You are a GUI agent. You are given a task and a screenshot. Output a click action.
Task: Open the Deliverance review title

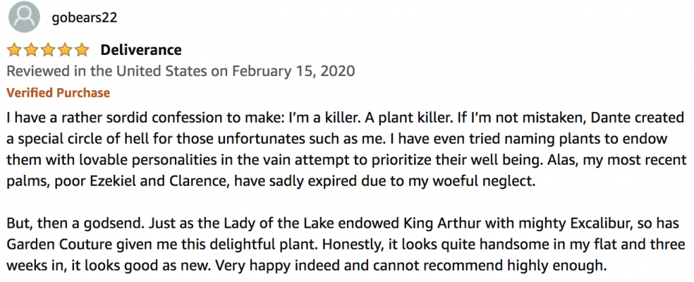(141, 49)
